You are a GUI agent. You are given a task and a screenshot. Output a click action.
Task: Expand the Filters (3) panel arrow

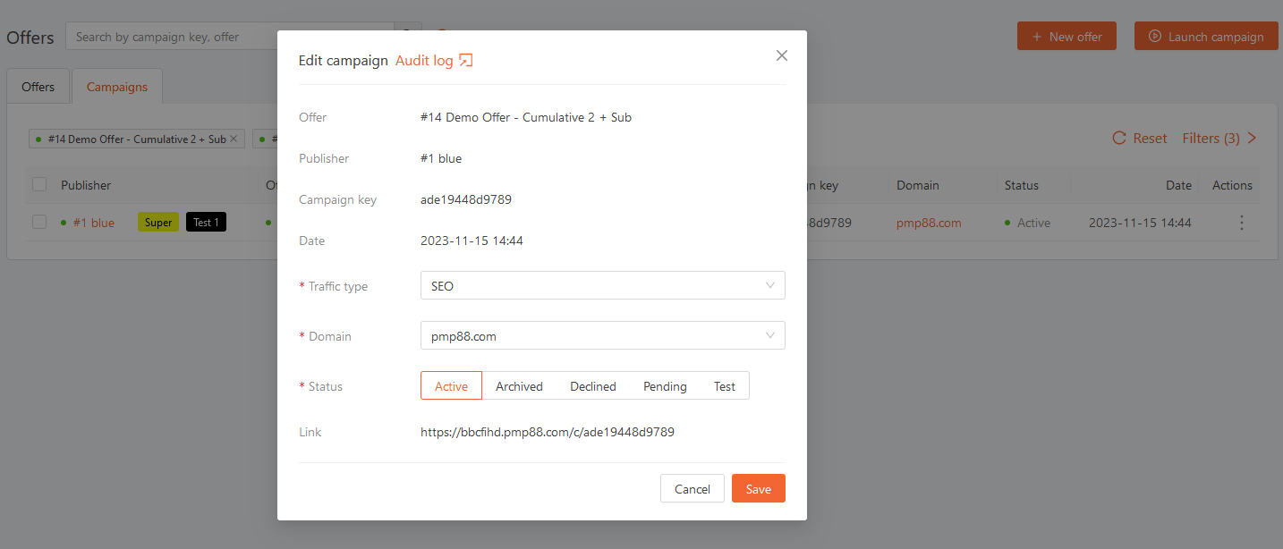click(1252, 139)
